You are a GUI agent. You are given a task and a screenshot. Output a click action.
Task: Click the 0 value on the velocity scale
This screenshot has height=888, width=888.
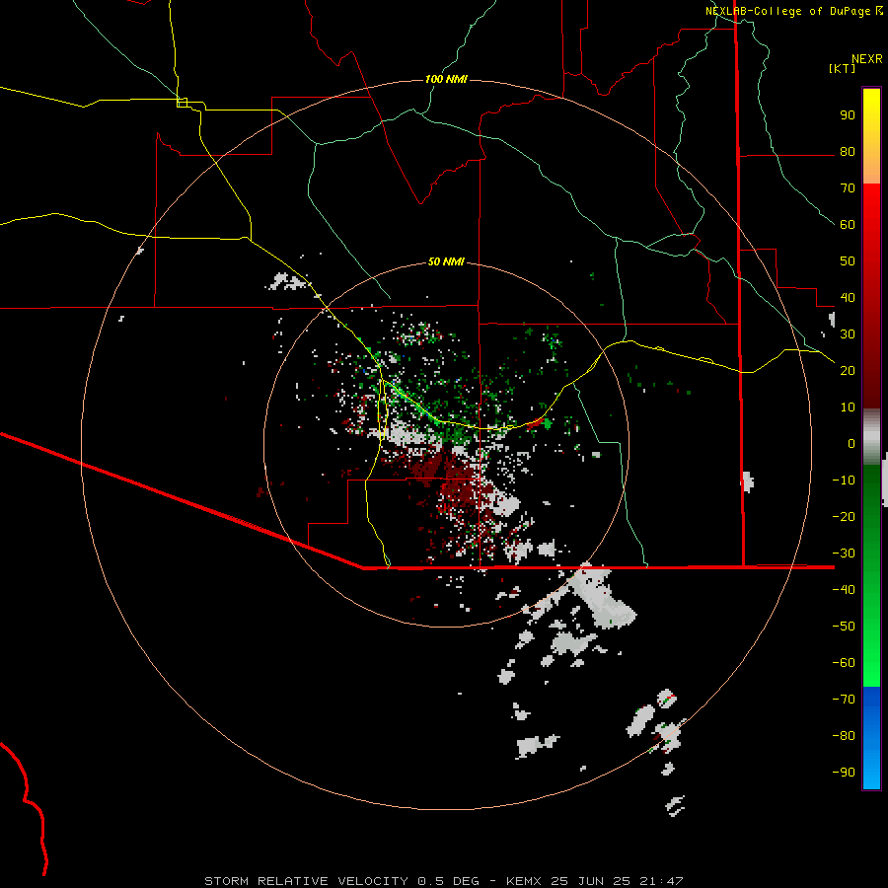tap(851, 444)
